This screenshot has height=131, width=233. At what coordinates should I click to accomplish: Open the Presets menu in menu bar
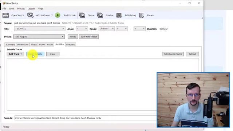point(21,9)
